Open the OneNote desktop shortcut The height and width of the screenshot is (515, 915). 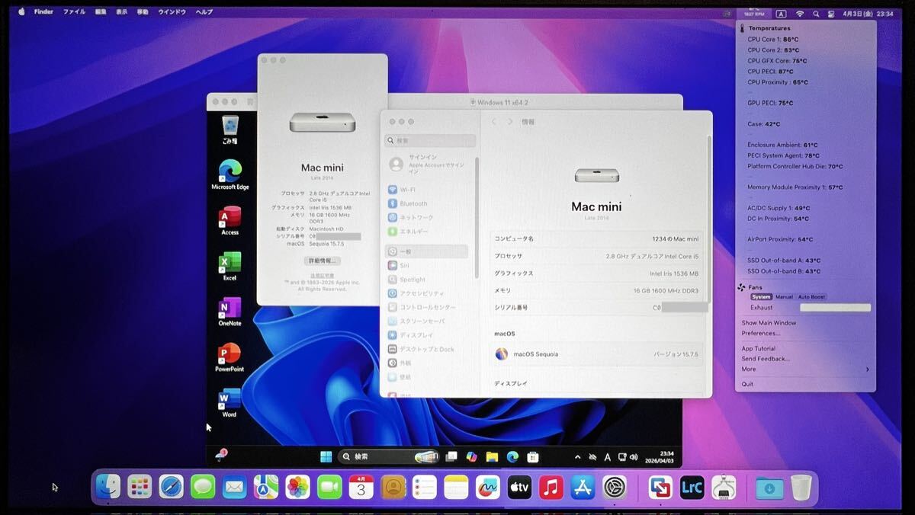tap(230, 309)
